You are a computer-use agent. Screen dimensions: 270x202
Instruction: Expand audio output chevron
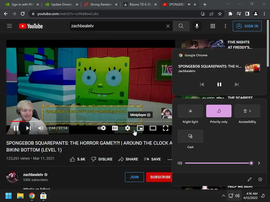[259, 163]
